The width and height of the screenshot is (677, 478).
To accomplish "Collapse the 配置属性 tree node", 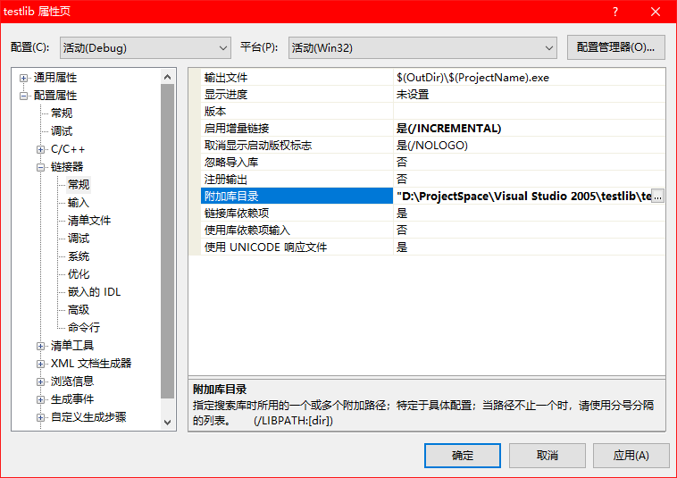I will [x=24, y=96].
